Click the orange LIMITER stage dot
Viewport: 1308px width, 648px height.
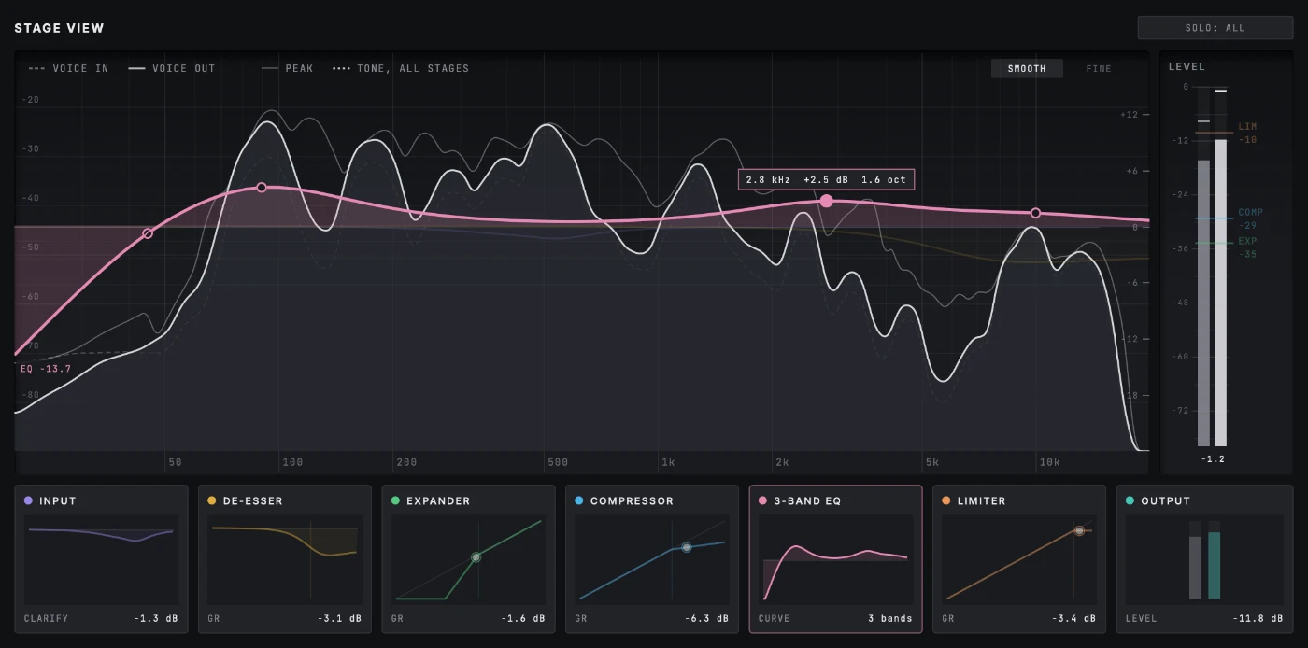click(x=946, y=501)
